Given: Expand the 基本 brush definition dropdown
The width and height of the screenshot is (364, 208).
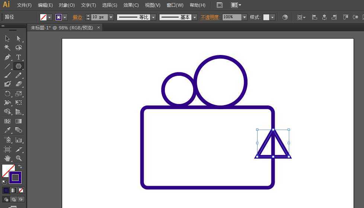Looking at the screenshot, I should pos(195,17).
